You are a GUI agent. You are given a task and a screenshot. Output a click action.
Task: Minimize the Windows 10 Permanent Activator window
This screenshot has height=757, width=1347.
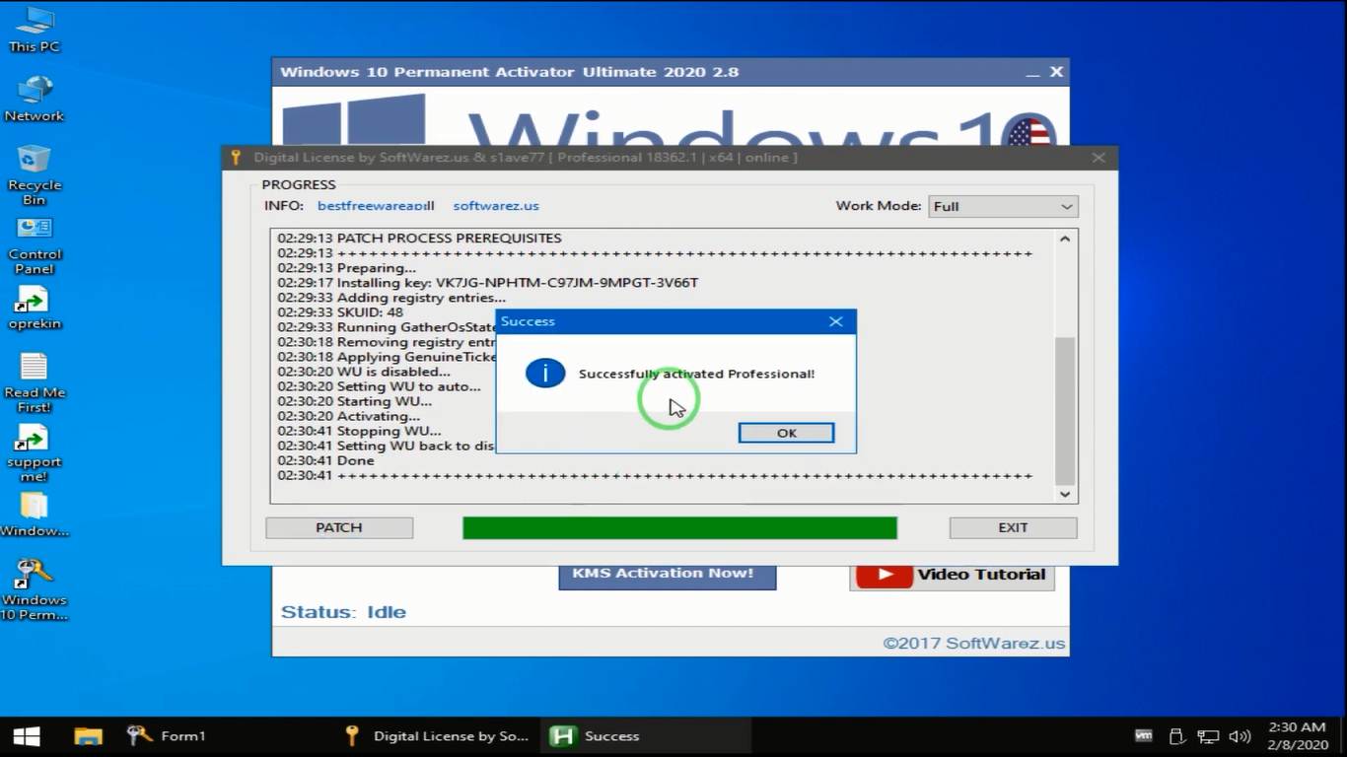(x=1031, y=73)
